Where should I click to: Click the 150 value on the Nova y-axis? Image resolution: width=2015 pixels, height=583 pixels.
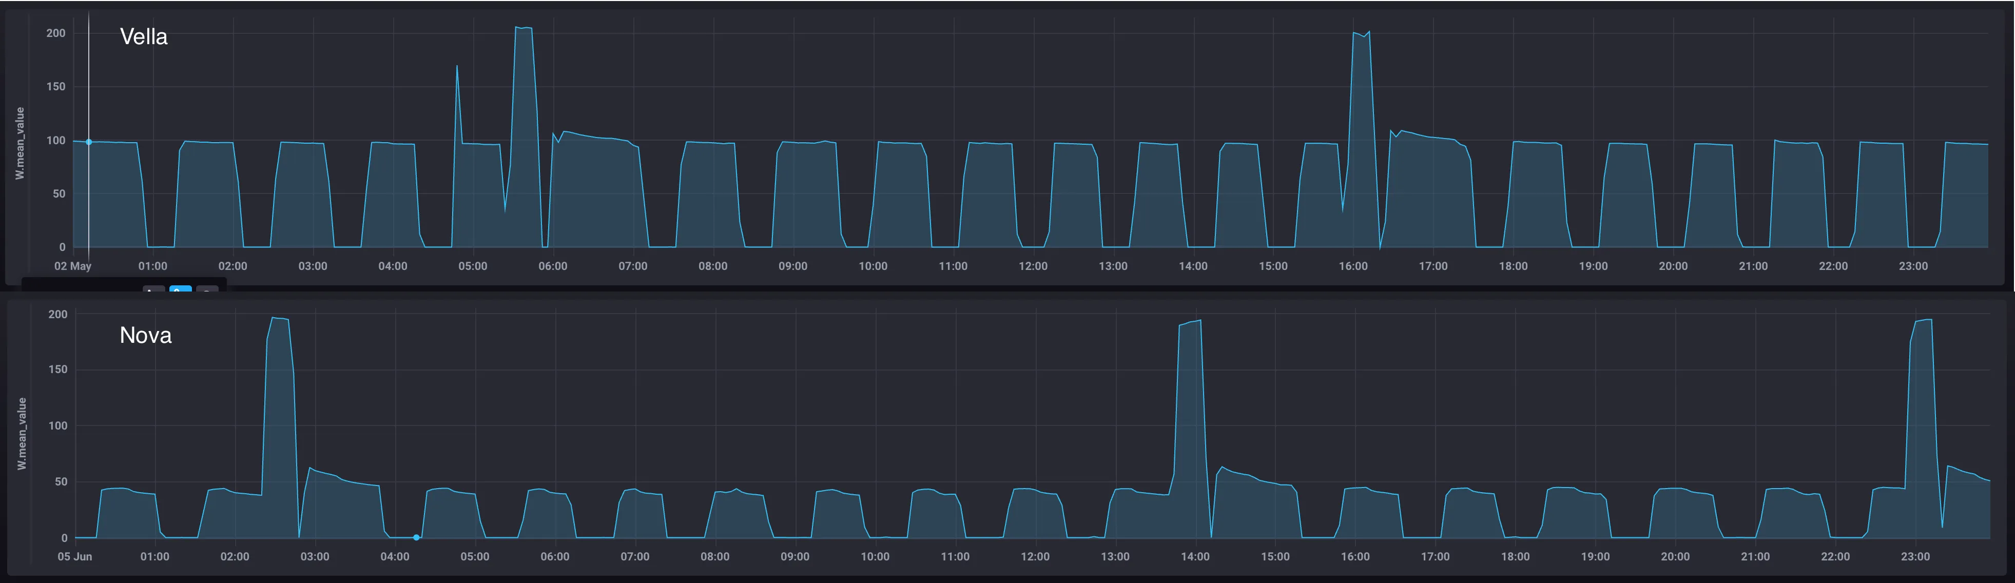point(58,370)
